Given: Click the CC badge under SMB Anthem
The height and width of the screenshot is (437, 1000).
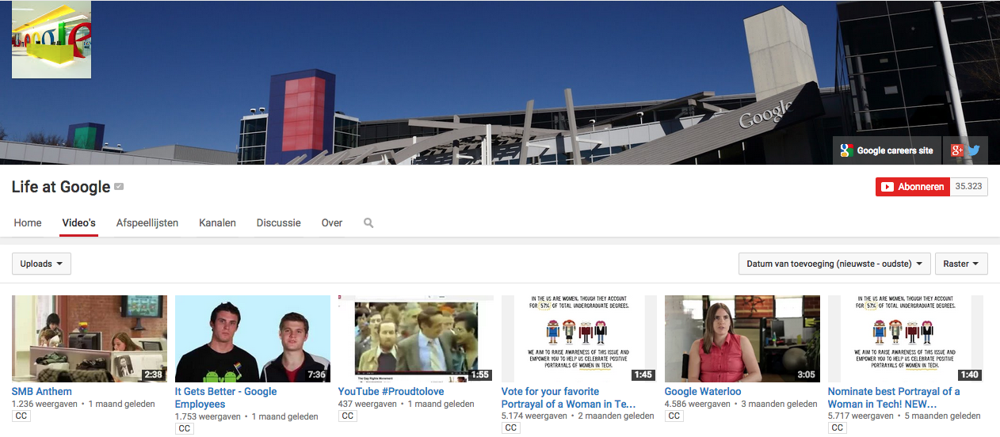Looking at the screenshot, I should (x=21, y=416).
